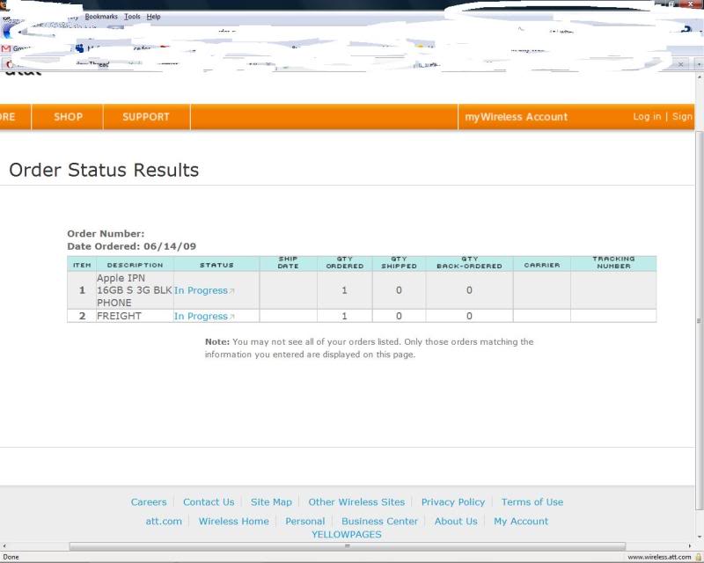This screenshot has width=704, height=563.
Task: Click the TRACKING NUMBER column header
Action: tap(613, 263)
